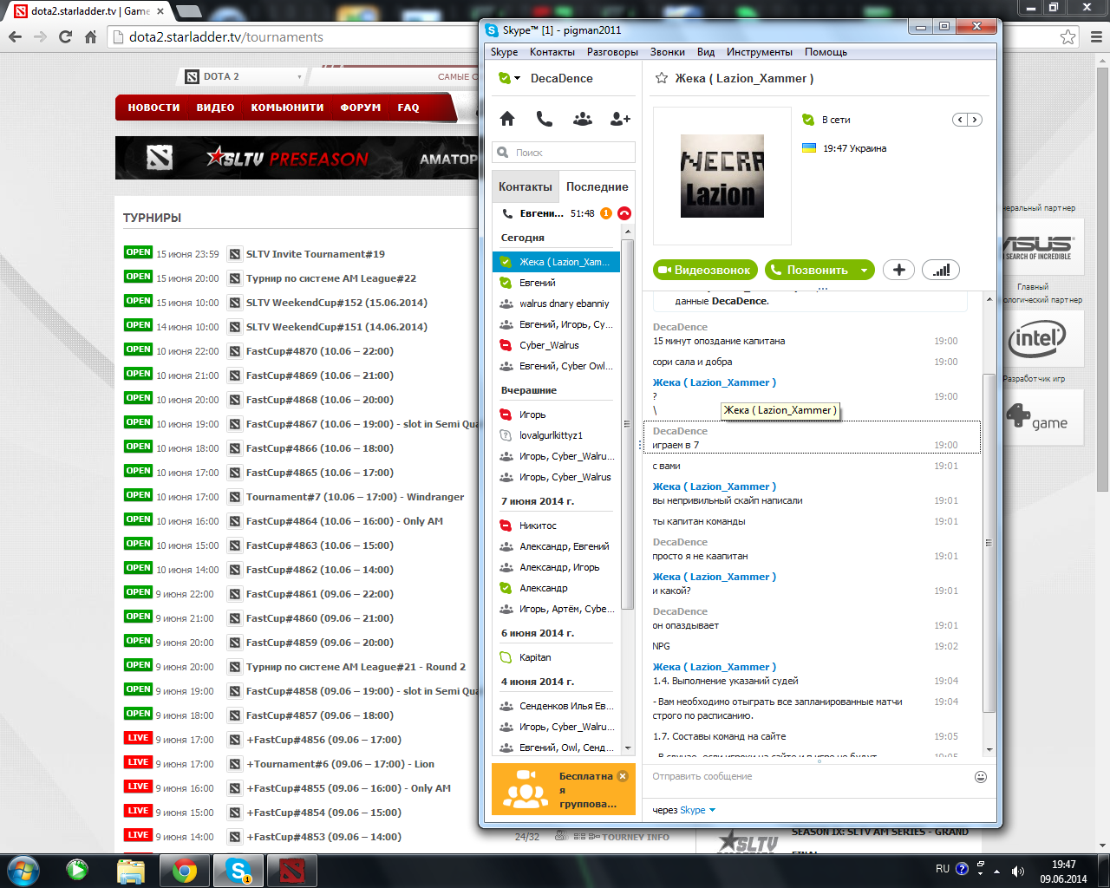Click the contact list scrollbar down arrow

[627, 748]
